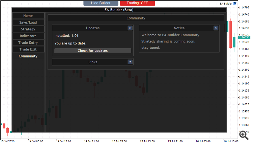
Task: Click the Updates section header
Action: coord(93,28)
